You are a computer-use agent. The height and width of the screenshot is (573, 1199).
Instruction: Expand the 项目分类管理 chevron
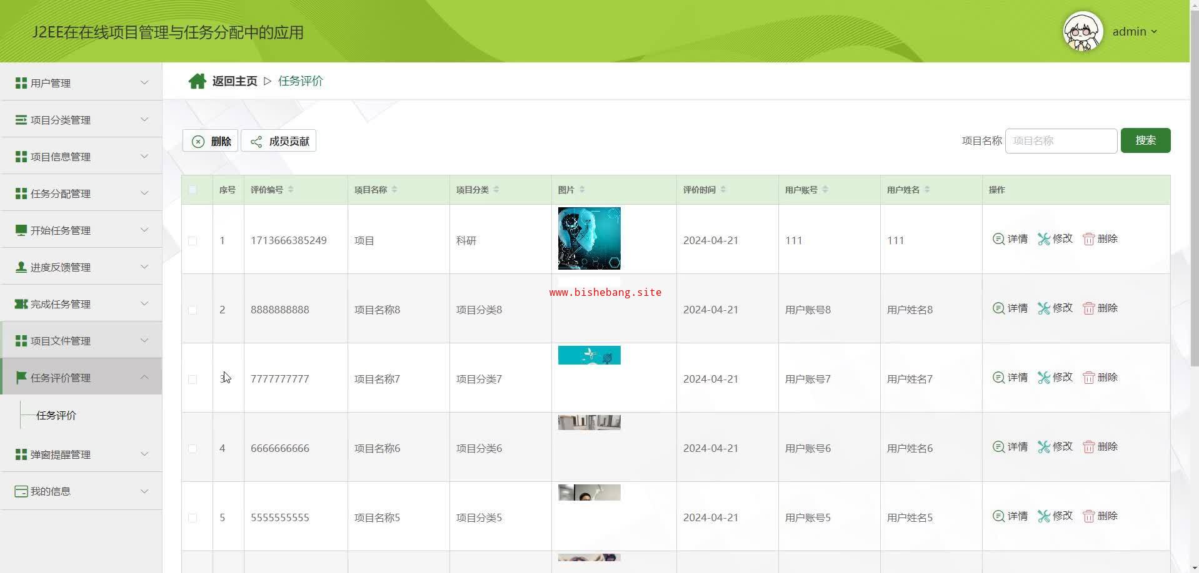coord(144,119)
